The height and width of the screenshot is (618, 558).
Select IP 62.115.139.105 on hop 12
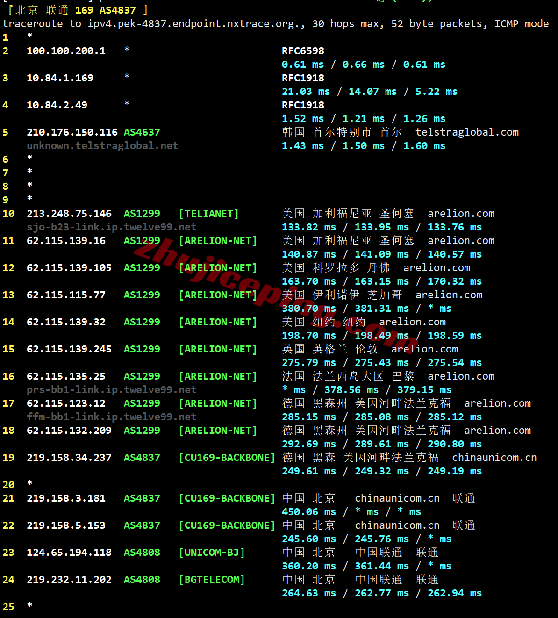(x=69, y=268)
